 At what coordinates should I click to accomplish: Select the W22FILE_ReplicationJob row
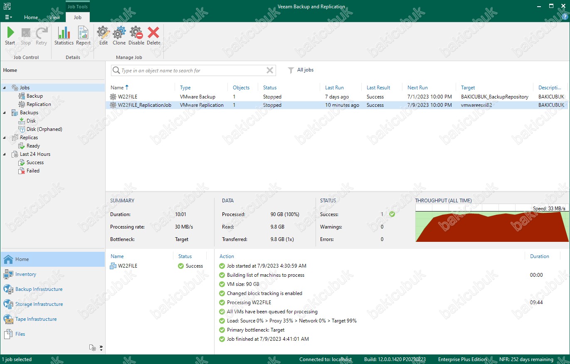[337, 105]
